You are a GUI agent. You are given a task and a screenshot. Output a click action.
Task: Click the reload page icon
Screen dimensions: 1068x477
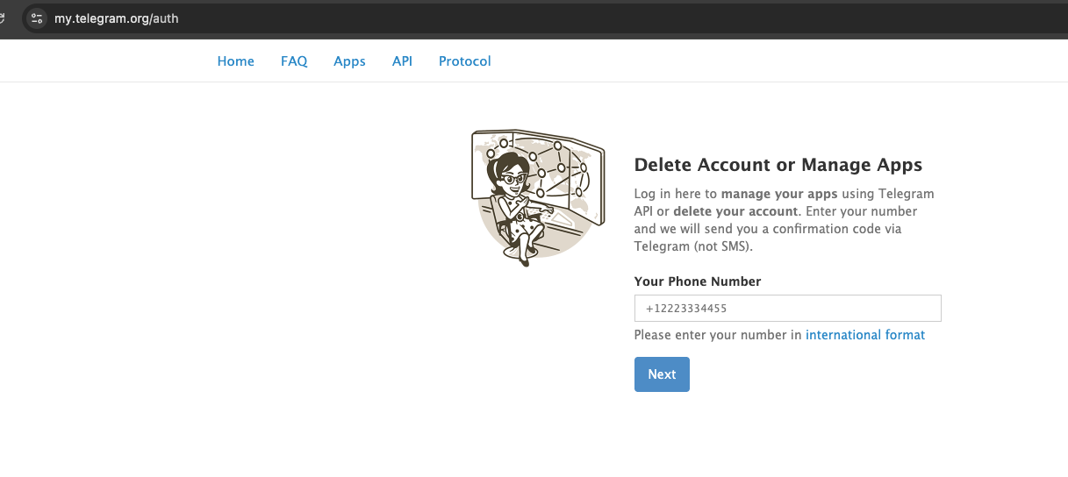4,18
